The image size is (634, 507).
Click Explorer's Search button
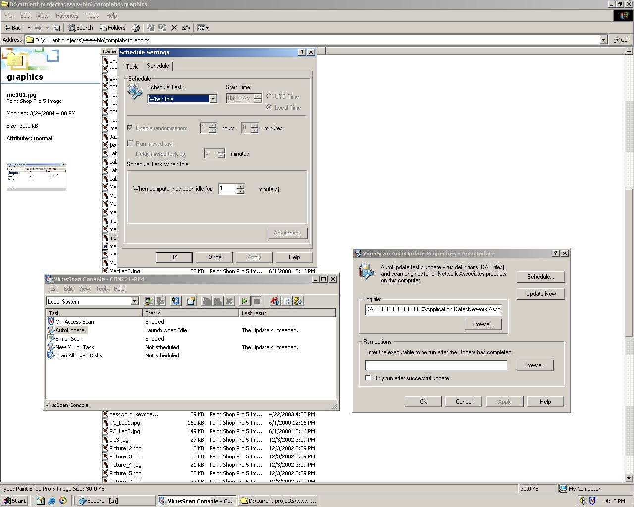(x=80, y=28)
